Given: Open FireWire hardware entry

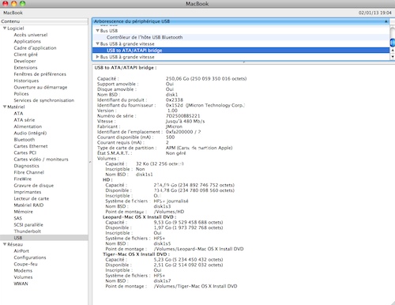Looking at the screenshot, I should tap(23, 179).
